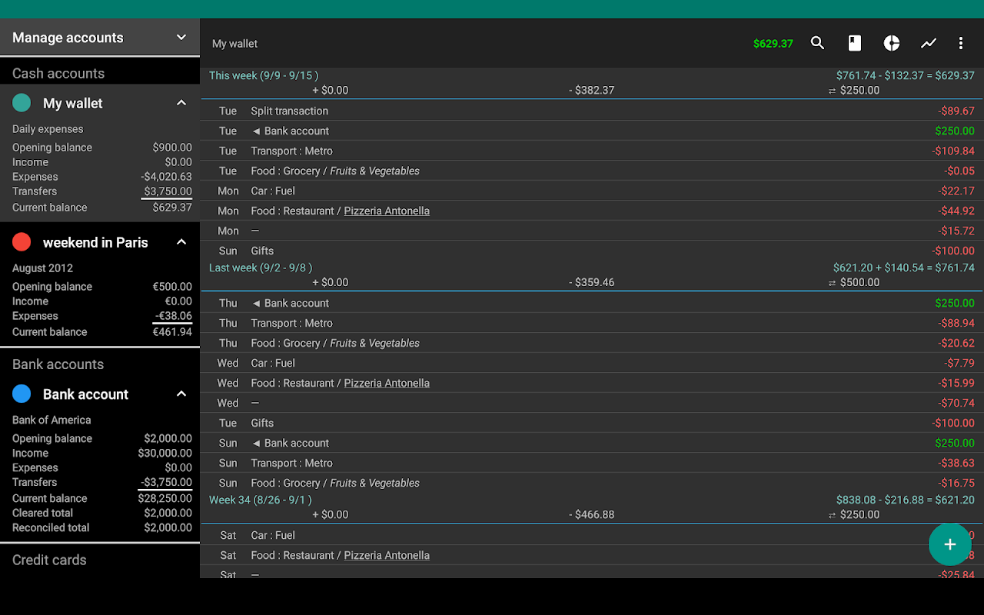Open the history trend line icon
Viewport: 984px width, 615px height.
pyautogui.click(x=929, y=43)
